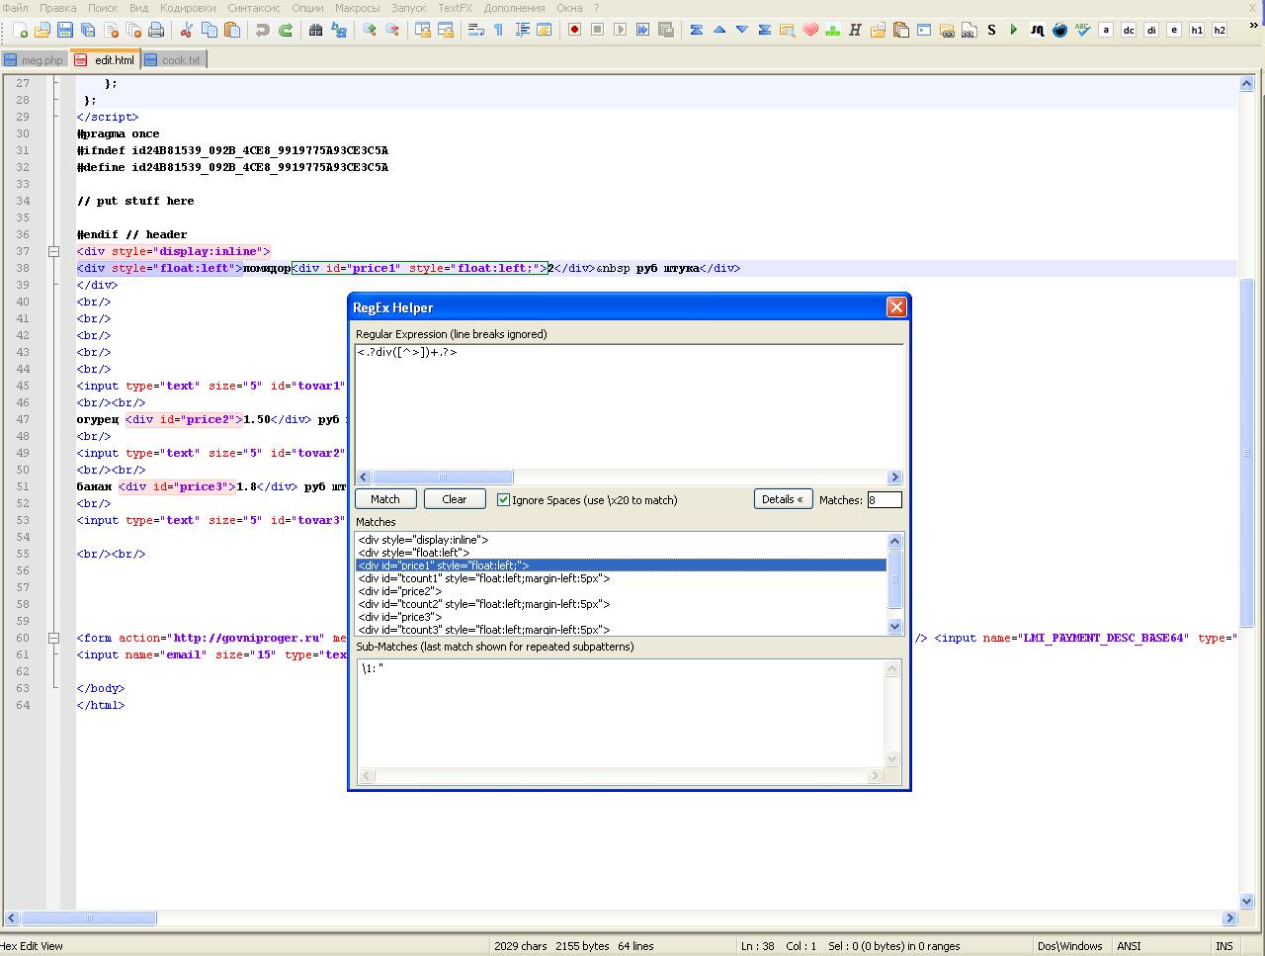
Task: Save the current file
Action: (65, 30)
